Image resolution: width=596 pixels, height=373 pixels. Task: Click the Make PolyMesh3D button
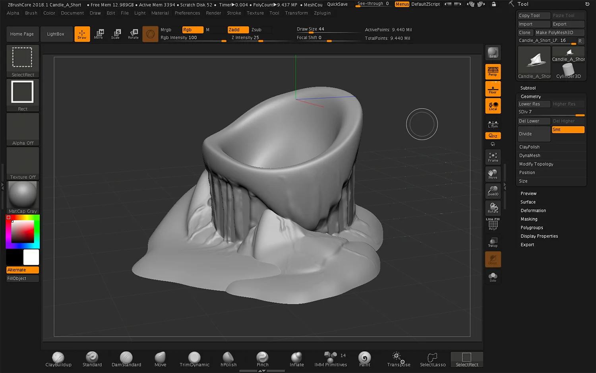tap(559, 33)
